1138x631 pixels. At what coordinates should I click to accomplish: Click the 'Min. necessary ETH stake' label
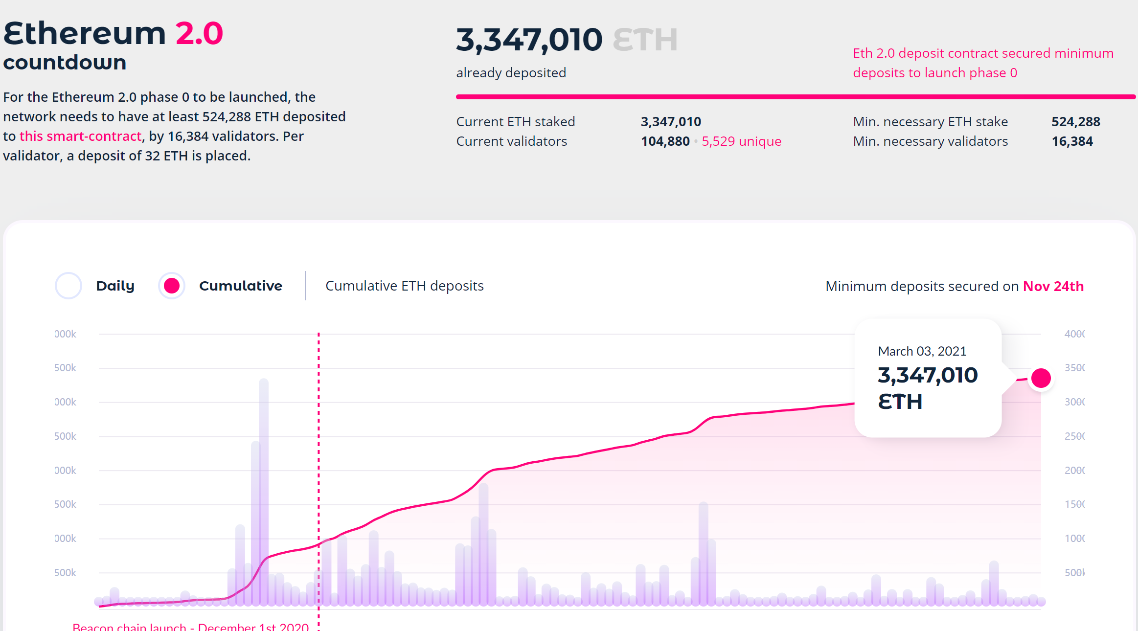point(930,122)
